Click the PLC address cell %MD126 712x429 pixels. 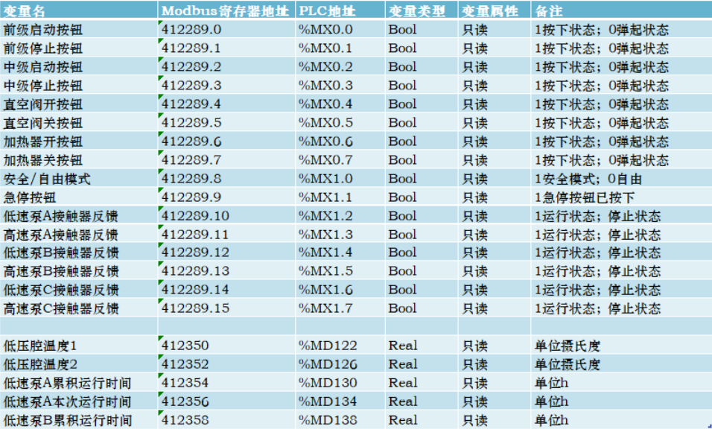click(328, 364)
